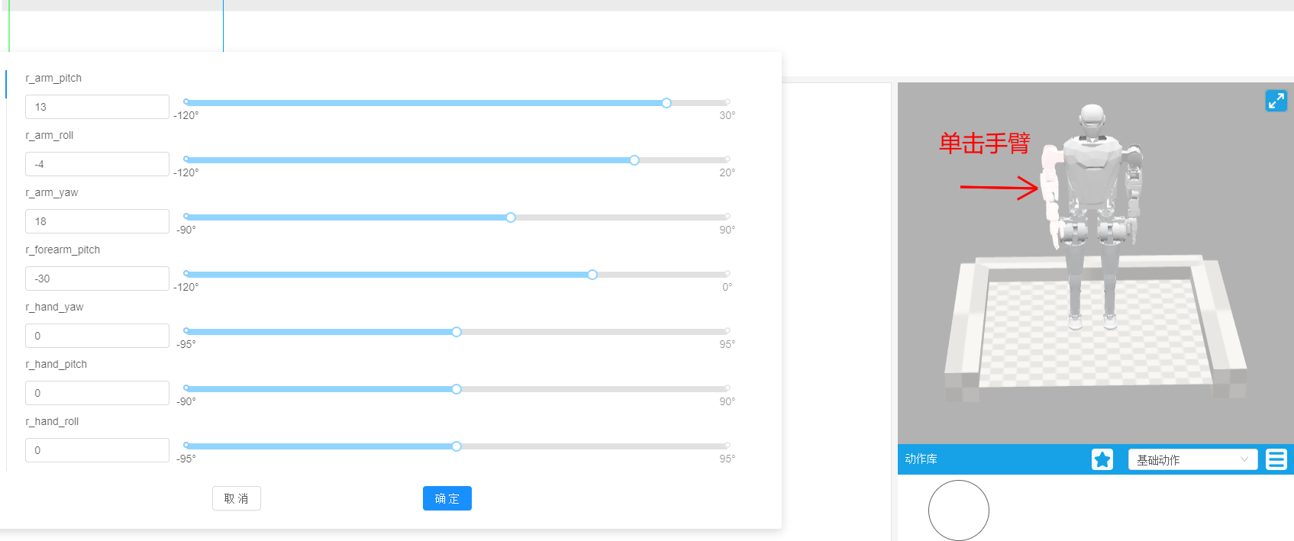Viewport: 1294px width, 541px height.
Task: Open the action library list menu icon
Action: point(1276,459)
